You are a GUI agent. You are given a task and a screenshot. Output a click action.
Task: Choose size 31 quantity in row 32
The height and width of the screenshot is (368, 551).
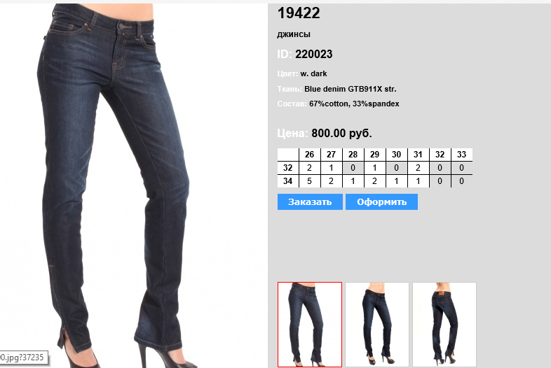(418, 168)
